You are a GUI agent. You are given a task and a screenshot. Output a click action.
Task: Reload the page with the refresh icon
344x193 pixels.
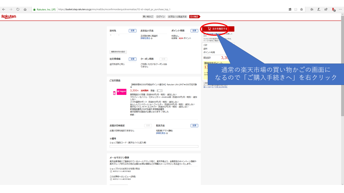(18, 9)
